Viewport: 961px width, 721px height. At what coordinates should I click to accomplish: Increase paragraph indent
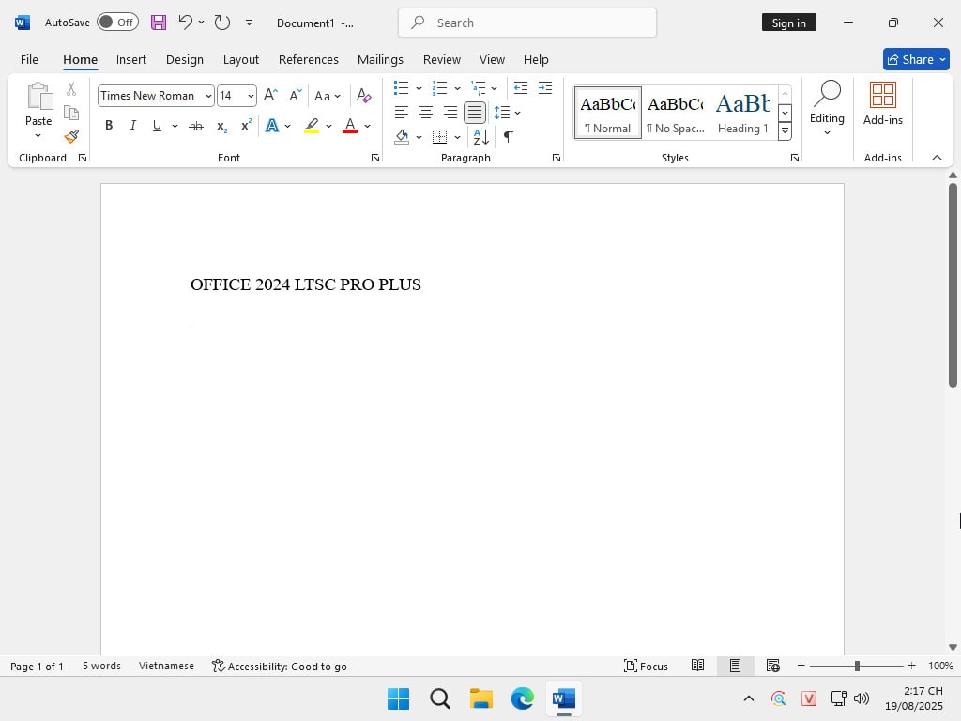(x=545, y=88)
